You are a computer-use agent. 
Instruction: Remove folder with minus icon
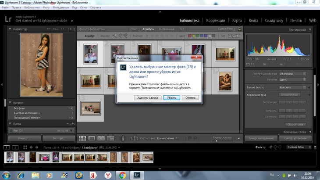pyautogui.click(x=68, y=124)
